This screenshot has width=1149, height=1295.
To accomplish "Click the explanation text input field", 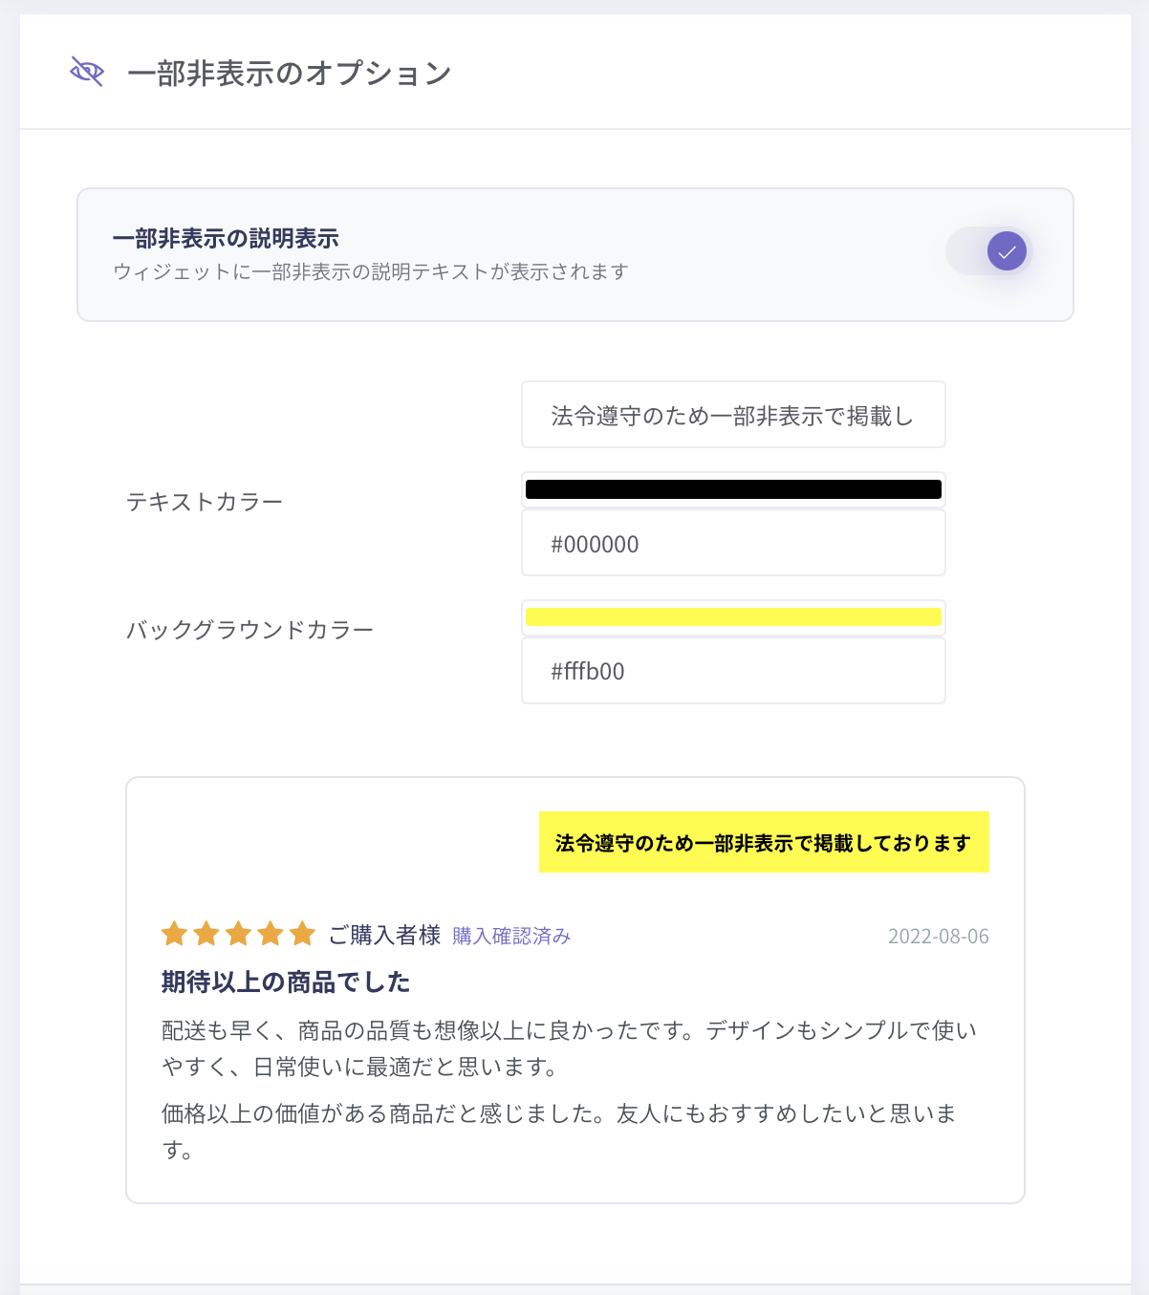I will tap(733, 415).
